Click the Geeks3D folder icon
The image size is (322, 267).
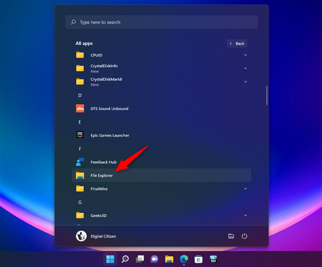[80, 215]
